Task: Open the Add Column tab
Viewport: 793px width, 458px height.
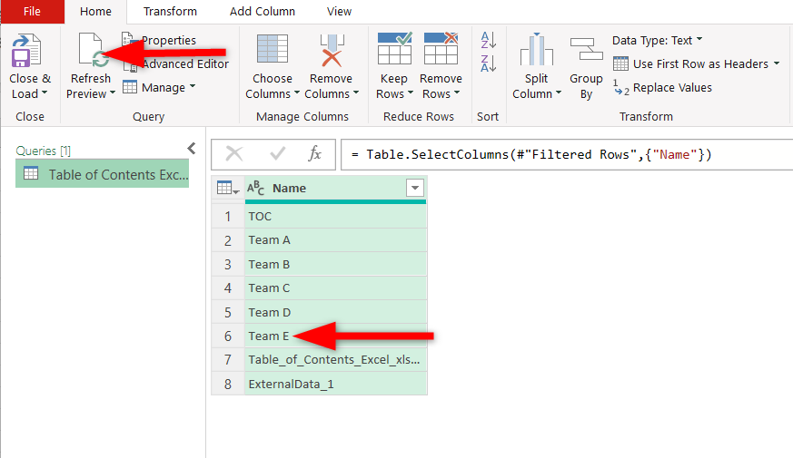Action: point(262,11)
